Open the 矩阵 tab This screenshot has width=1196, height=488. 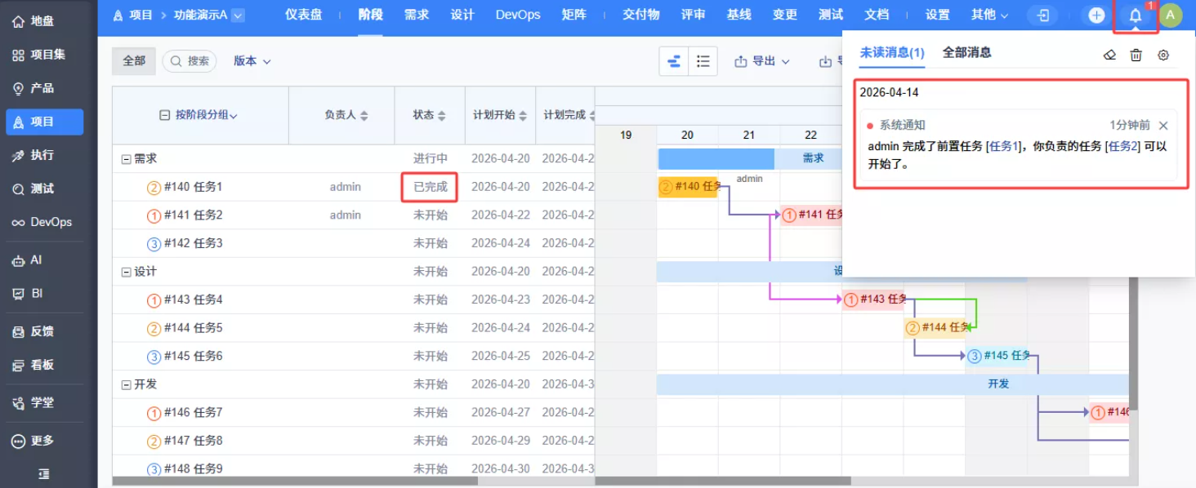click(x=573, y=15)
